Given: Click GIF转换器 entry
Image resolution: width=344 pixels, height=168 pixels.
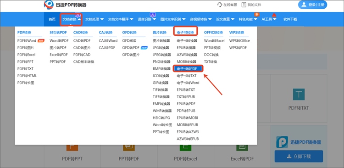Looking at the screenshot, I should pos(161,83).
